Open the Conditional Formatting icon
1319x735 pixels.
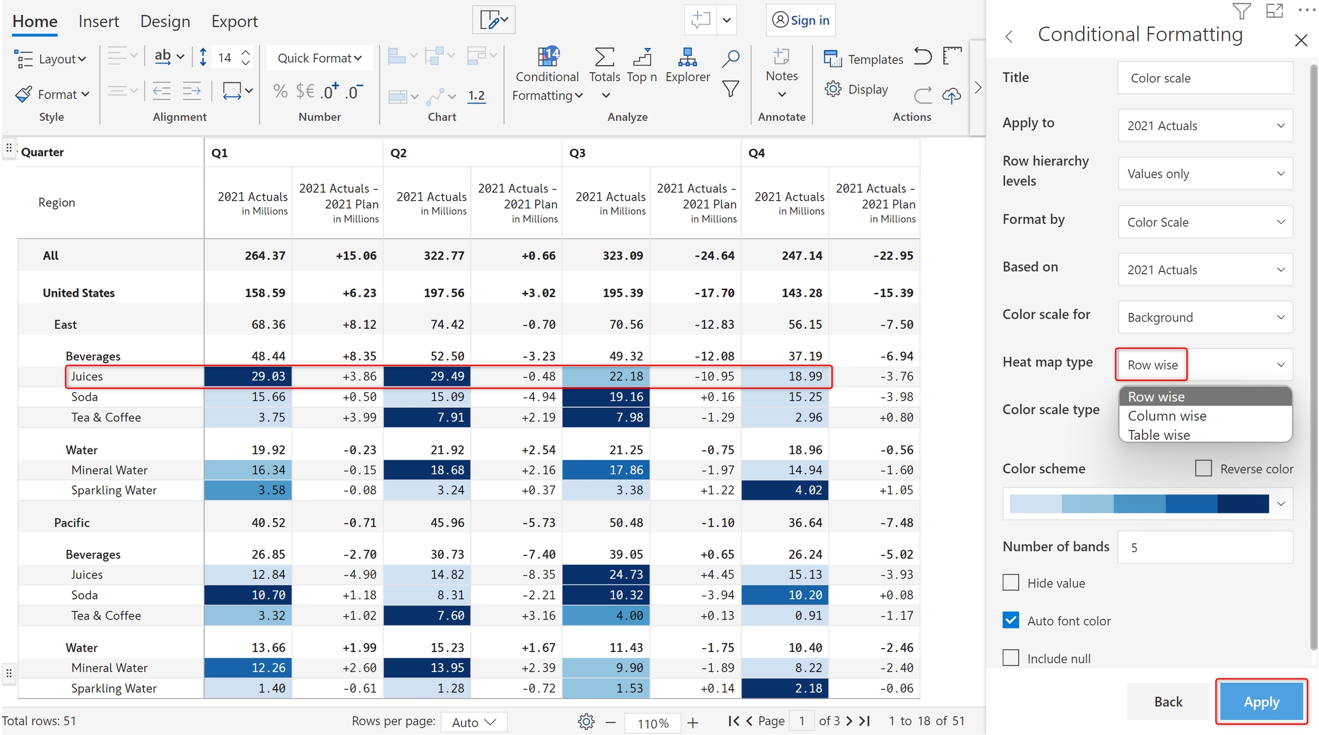pyautogui.click(x=547, y=57)
